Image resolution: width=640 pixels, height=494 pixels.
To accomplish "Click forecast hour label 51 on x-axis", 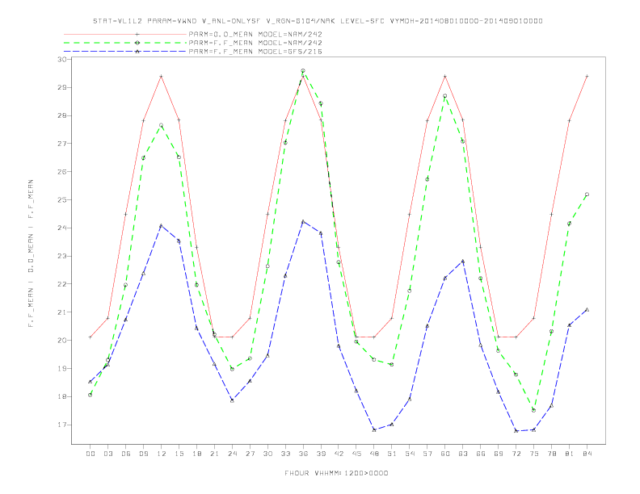I will click(x=392, y=454).
